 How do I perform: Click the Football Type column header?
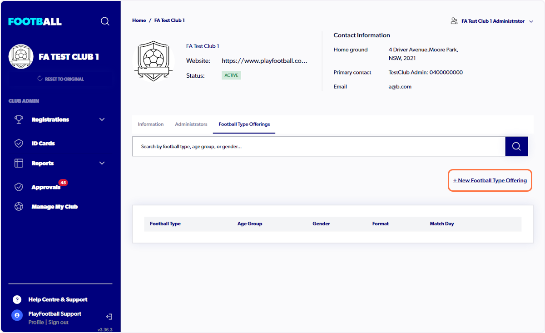[165, 224]
